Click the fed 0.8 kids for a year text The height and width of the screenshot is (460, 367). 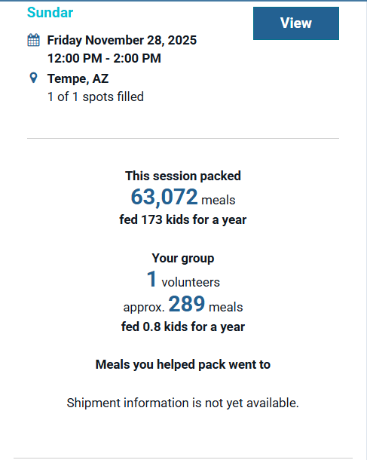(x=183, y=327)
